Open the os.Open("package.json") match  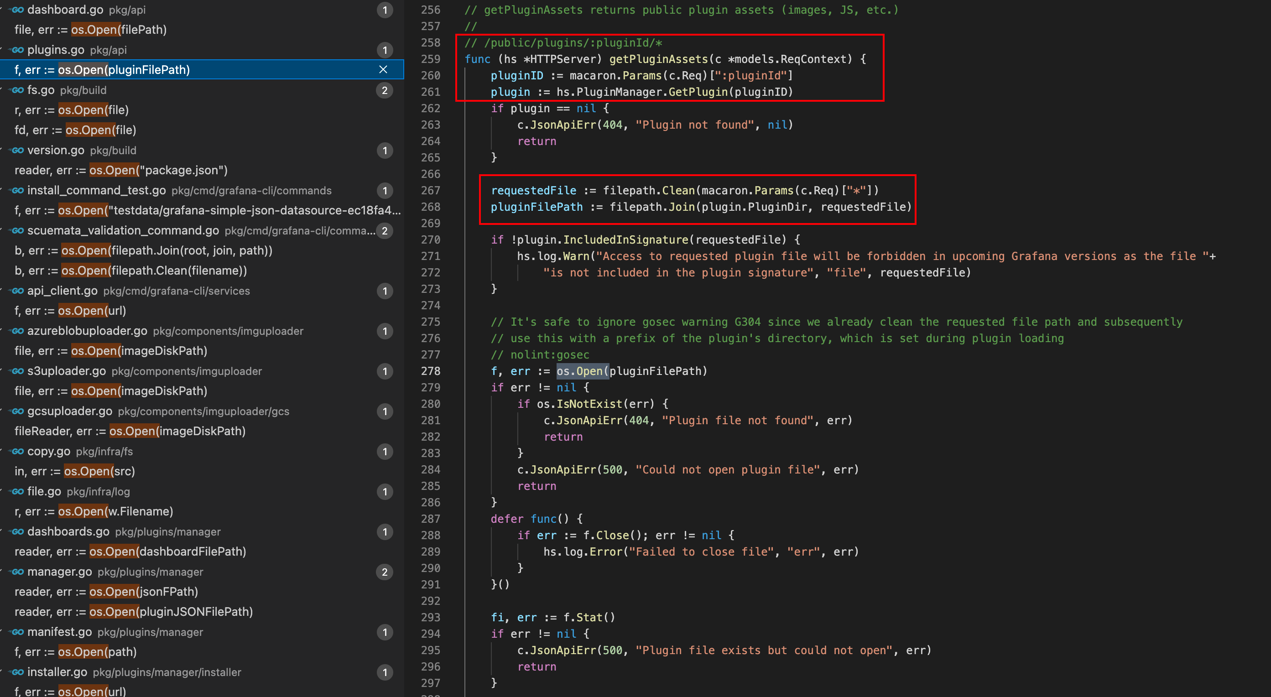click(x=121, y=170)
